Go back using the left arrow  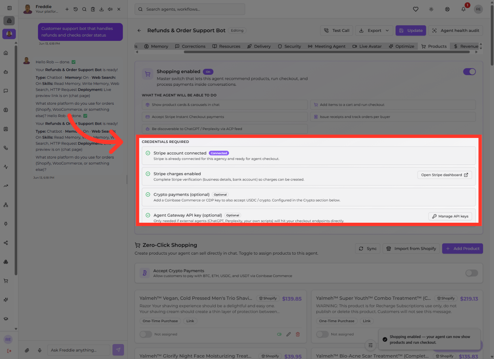pos(139,31)
